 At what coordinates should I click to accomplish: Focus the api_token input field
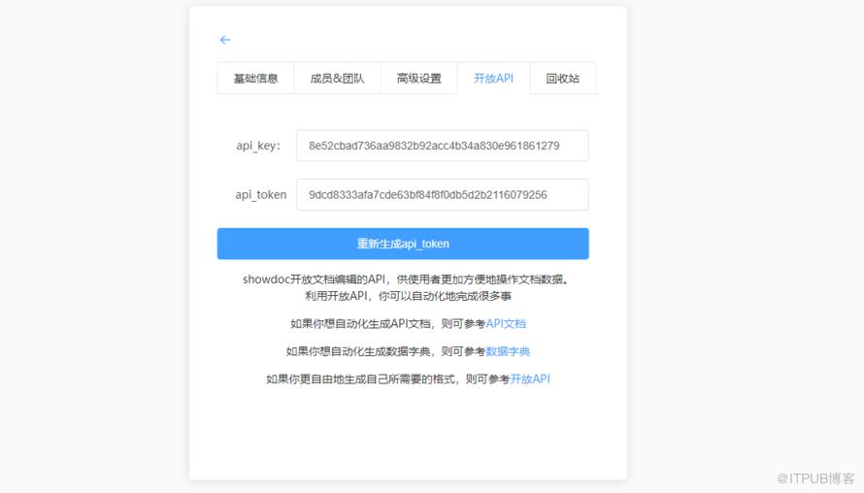tap(443, 194)
